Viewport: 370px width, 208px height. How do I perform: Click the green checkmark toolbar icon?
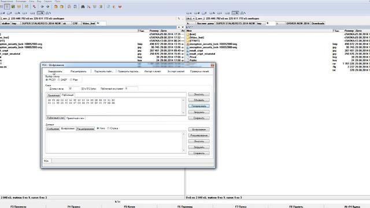tap(13, 6)
